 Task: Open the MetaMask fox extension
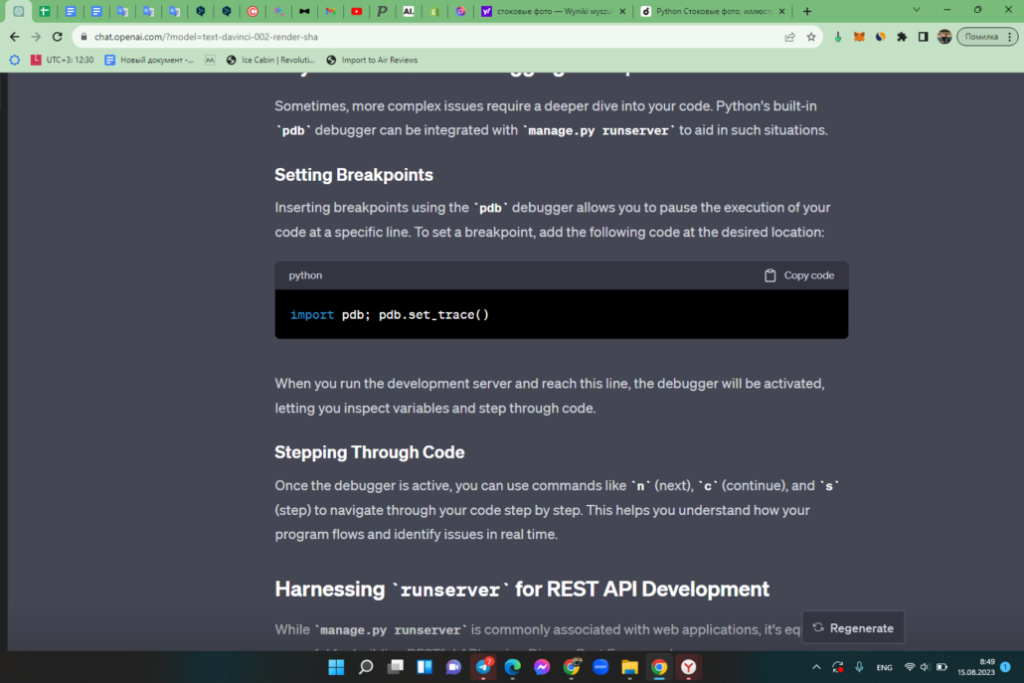click(859, 37)
